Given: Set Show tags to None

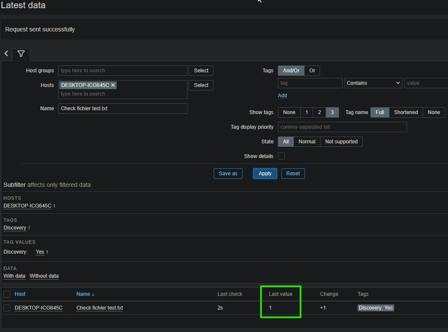Looking at the screenshot, I should coord(289,112).
